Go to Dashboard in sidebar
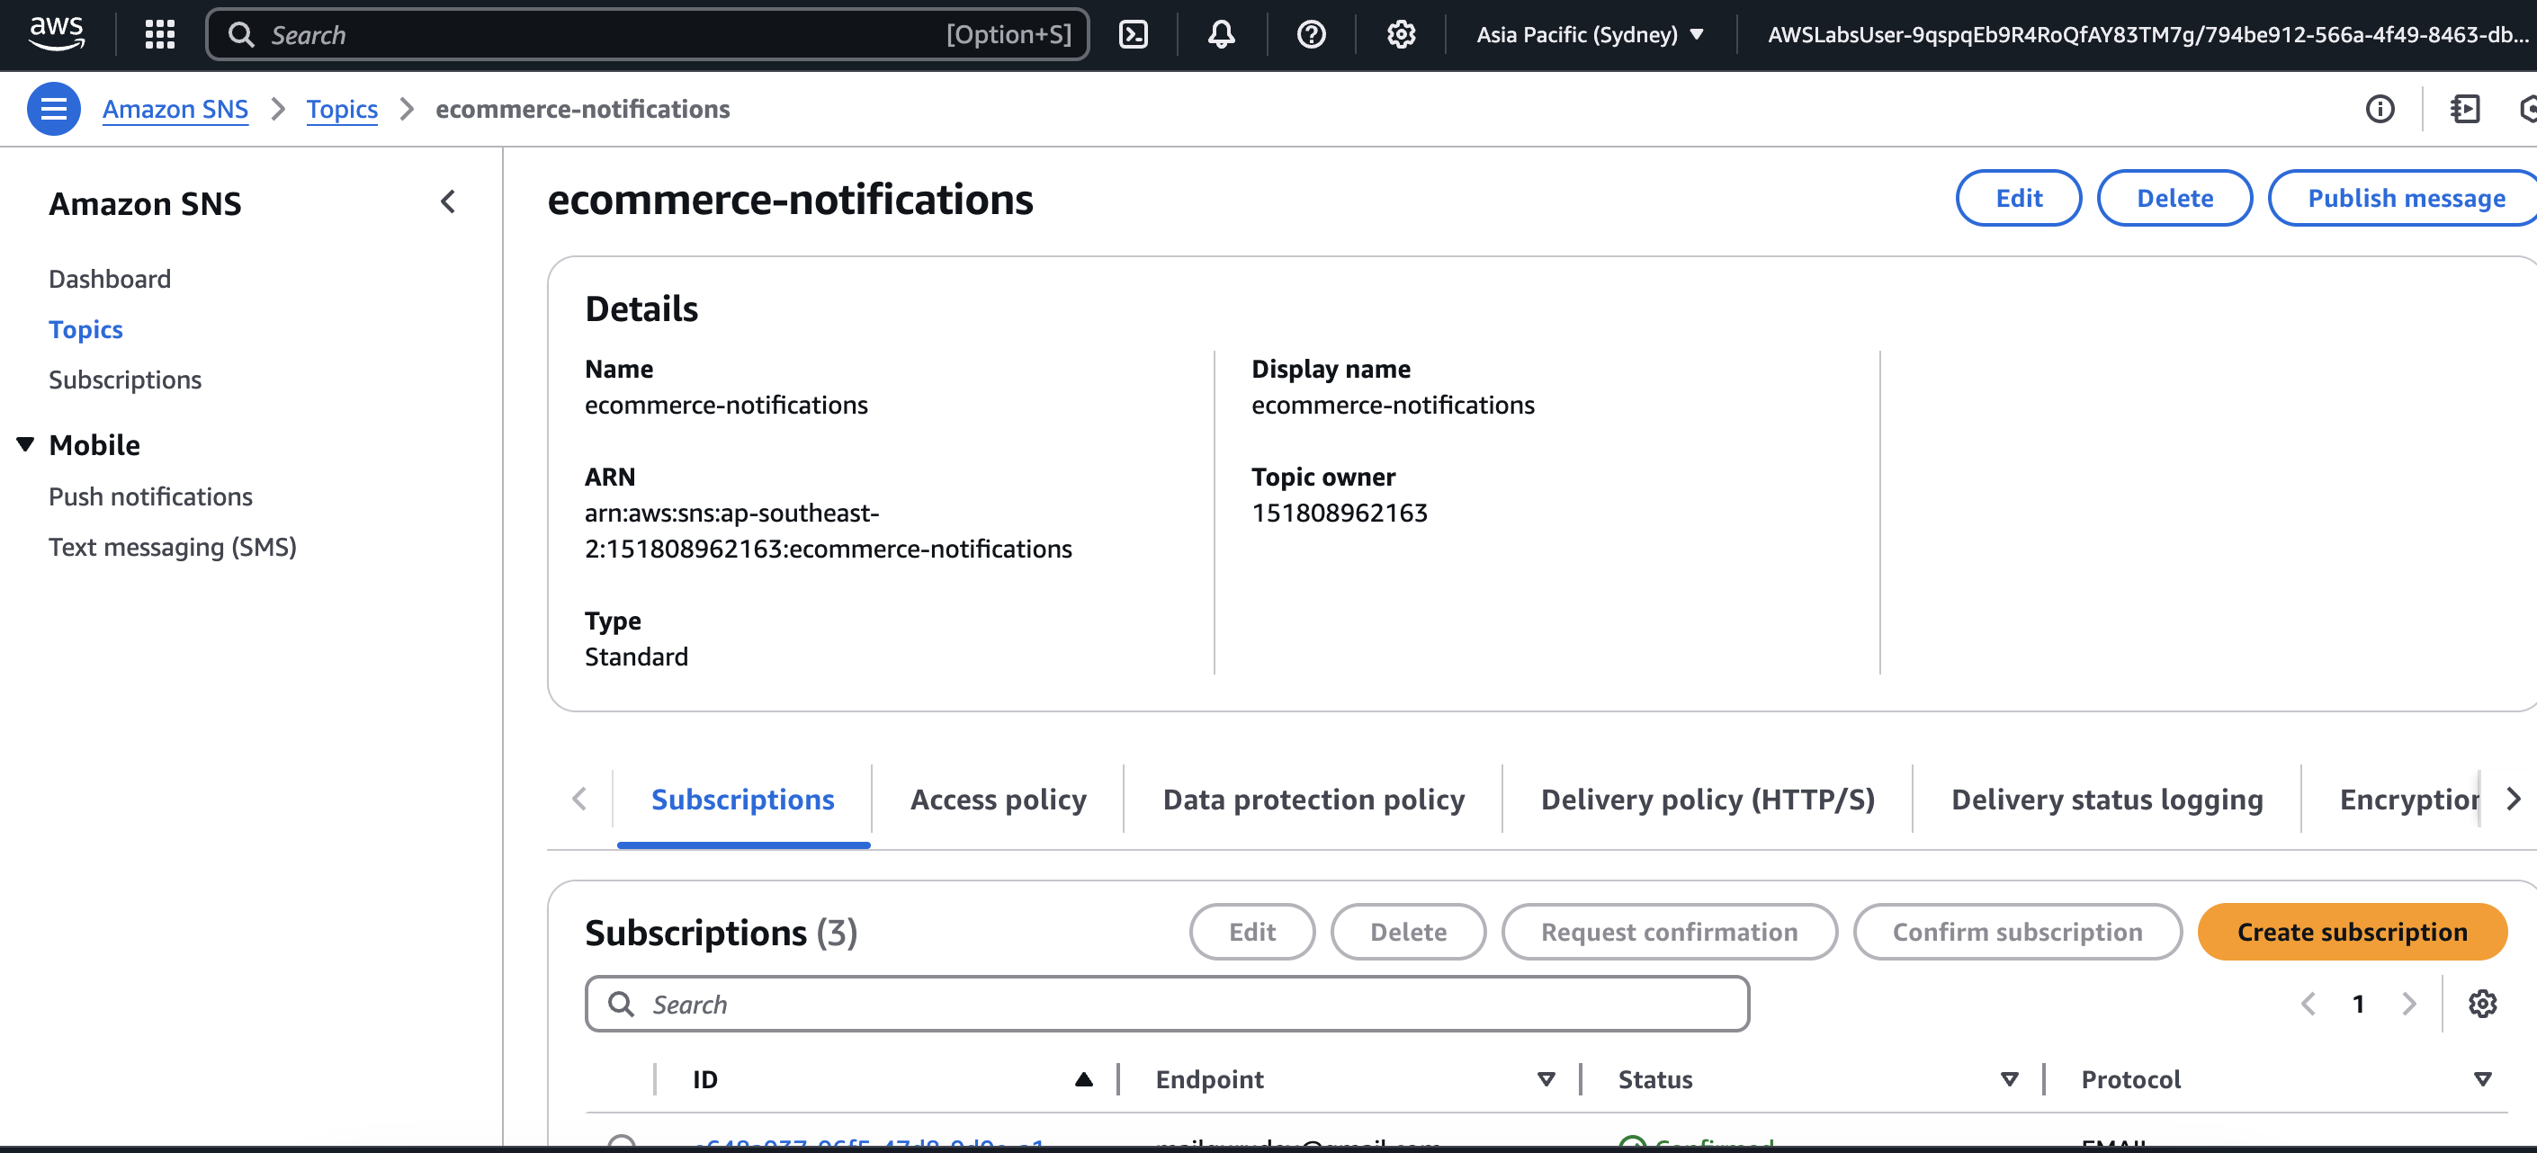The height and width of the screenshot is (1153, 2537). point(110,279)
